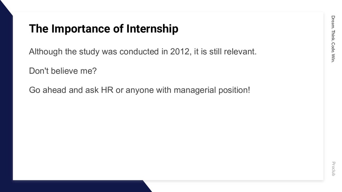Click the word 'HR' in the last line
342x192 pixels.
pos(107,90)
